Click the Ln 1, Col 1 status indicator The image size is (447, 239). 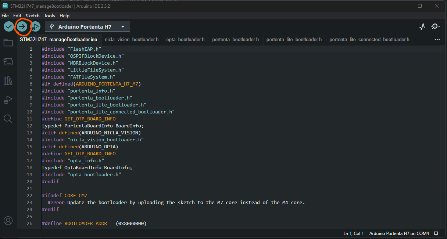pos(353,233)
